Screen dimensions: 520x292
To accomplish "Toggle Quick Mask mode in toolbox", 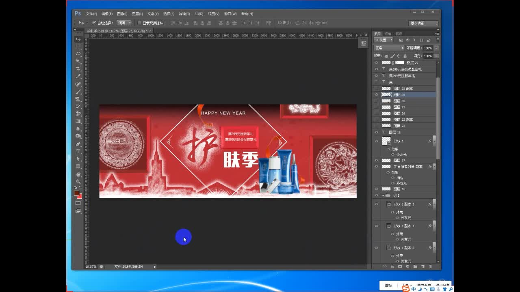I will point(78,203).
